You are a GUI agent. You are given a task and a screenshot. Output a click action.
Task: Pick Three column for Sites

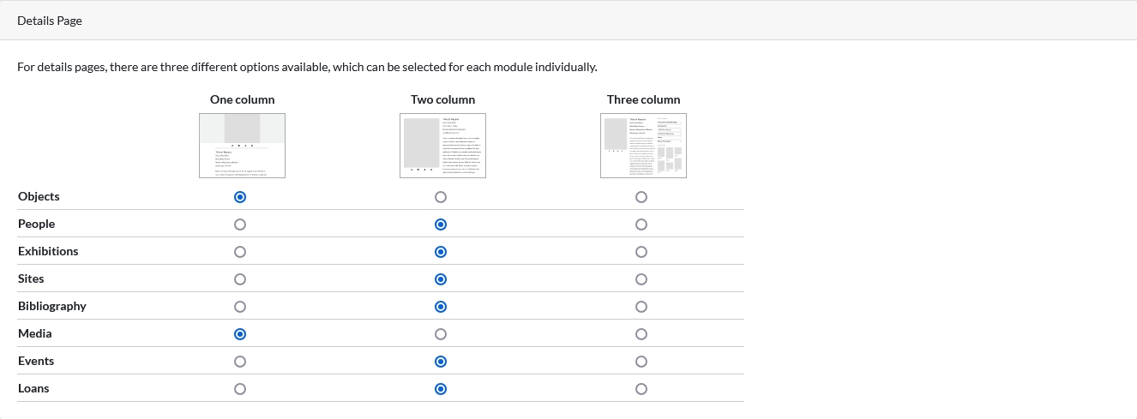click(x=641, y=279)
